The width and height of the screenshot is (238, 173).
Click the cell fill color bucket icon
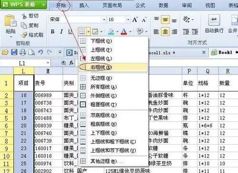(x=111, y=31)
